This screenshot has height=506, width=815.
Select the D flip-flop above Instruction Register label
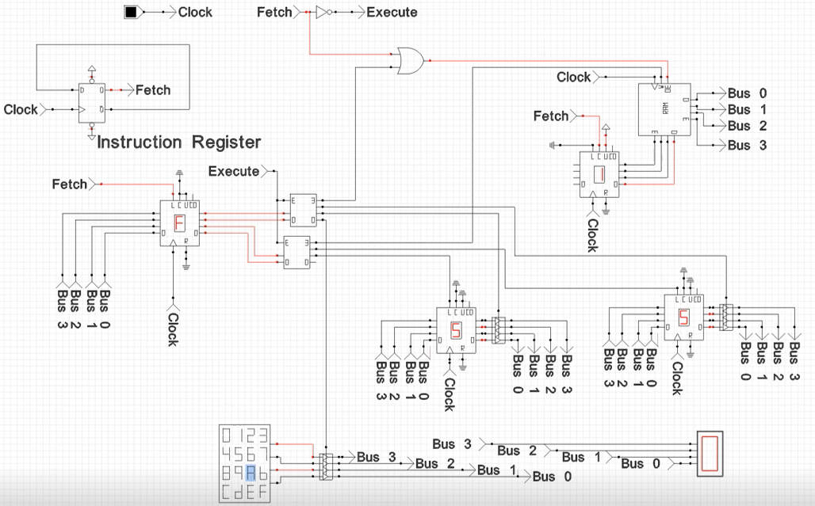pyautogui.click(x=91, y=103)
